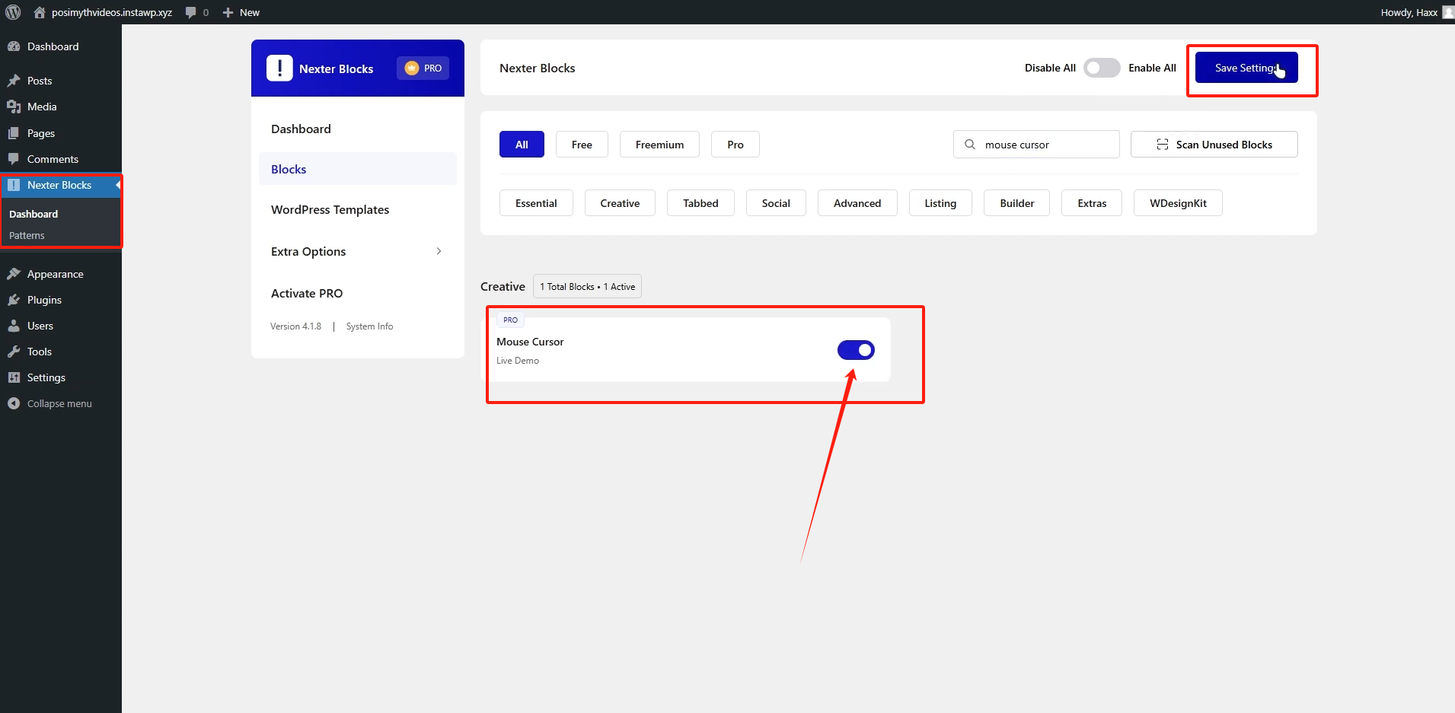The width and height of the screenshot is (1455, 713).
Task: Open Appearance via the brush icon
Action: tap(15, 273)
